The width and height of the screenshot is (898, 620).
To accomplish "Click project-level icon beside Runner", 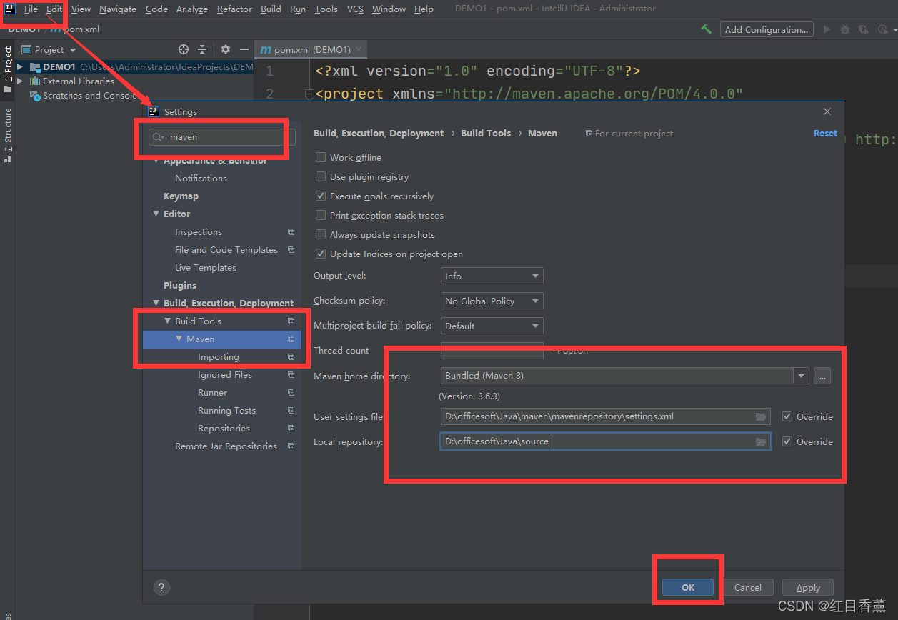I will 291,393.
